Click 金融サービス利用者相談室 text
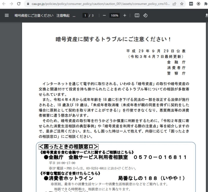Viewport: 208px width, 192px height. tap(98, 157)
